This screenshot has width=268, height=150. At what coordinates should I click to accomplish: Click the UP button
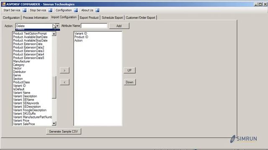pyautogui.click(x=129, y=70)
